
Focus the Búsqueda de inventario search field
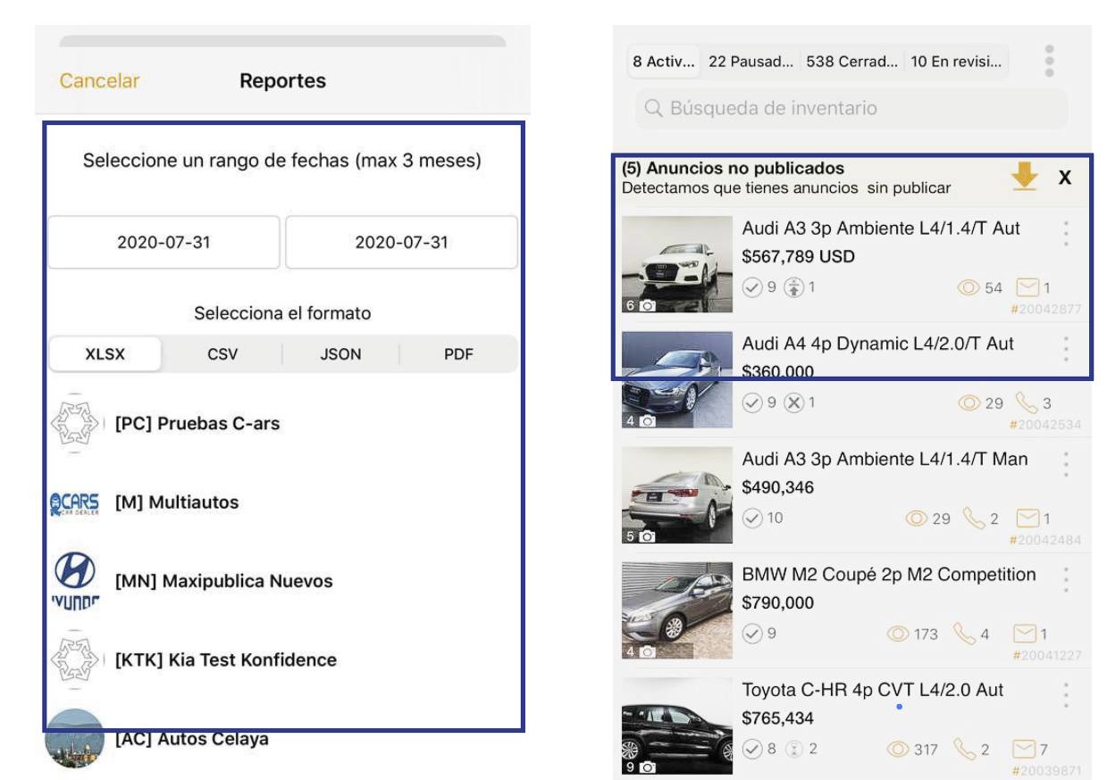tap(851, 108)
